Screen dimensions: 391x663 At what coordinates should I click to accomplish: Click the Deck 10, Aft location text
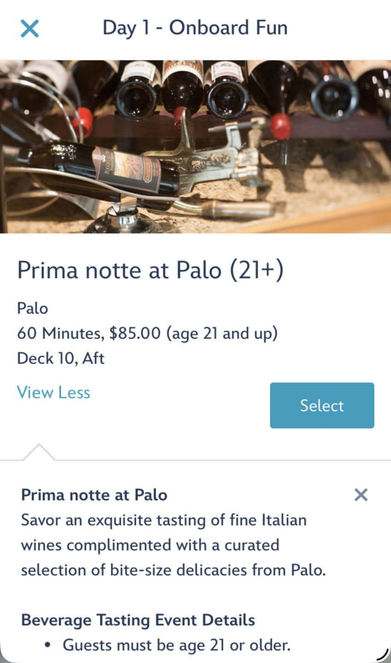[61, 358]
